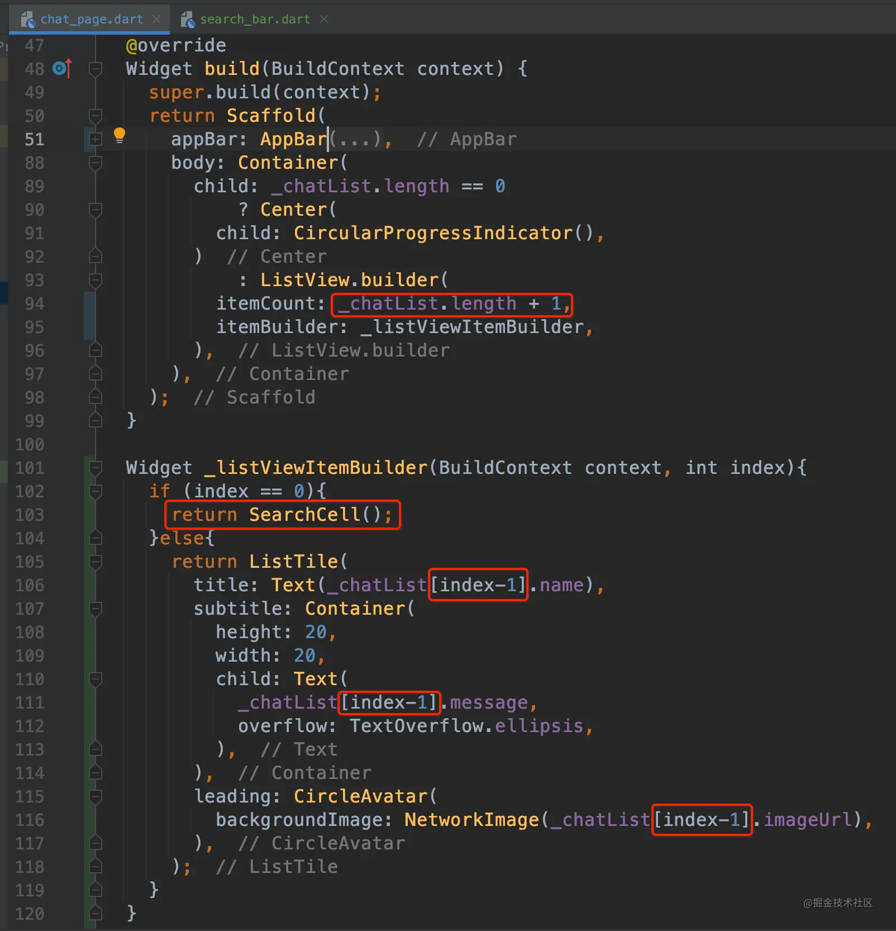Screen dimensions: 896x931
Task: Click the override gutter icon on line 48
Action: [62, 68]
